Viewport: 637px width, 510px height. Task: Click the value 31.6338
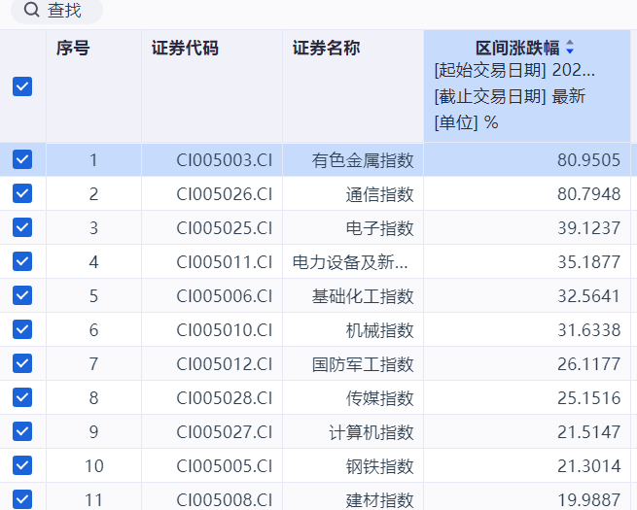pos(588,330)
